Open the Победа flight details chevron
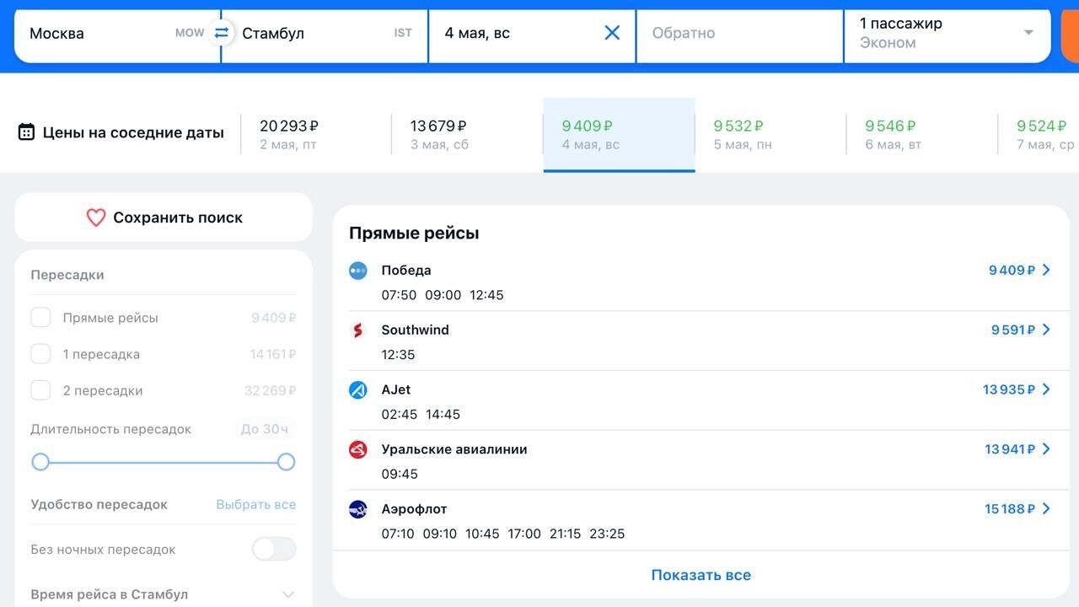 1046,270
